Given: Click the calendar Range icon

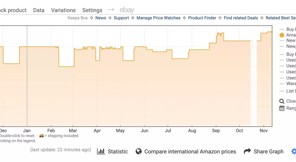Looking at the screenshot, I should click(x=282, y=108).
